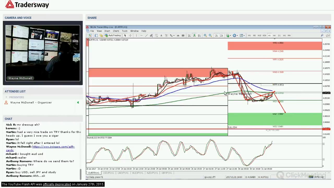334x188 pixels.
Task: Switch to M30 timeframe
Action: pos(264,36)
